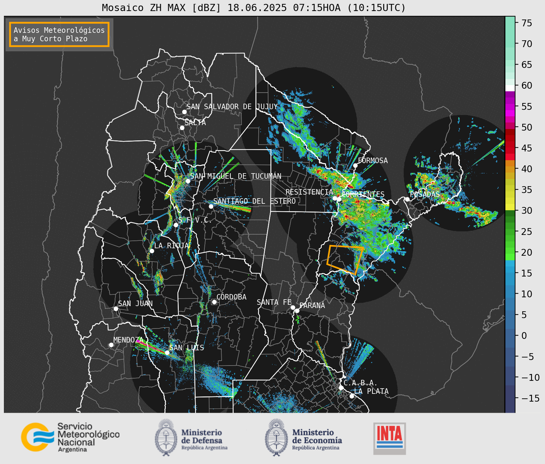This screenshot has width=545, height=464.
Task: Click the PARANÁ city dot
Action: [297, 311]
